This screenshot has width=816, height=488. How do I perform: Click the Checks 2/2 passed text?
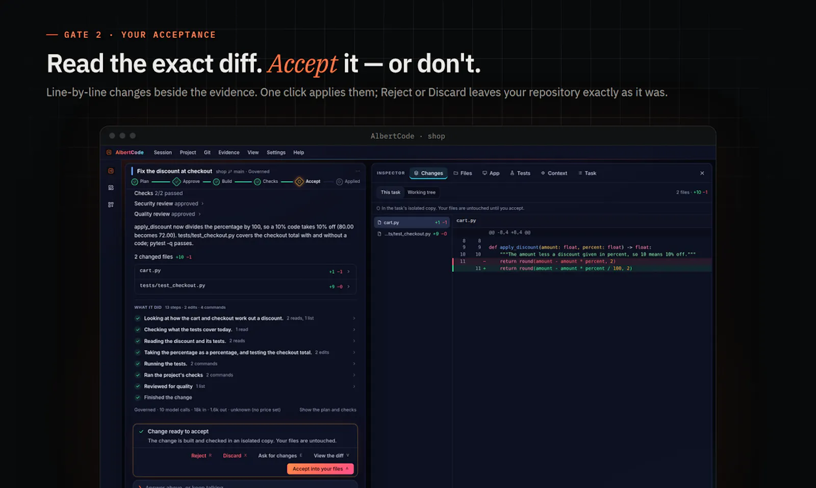(x=158, y=193)
